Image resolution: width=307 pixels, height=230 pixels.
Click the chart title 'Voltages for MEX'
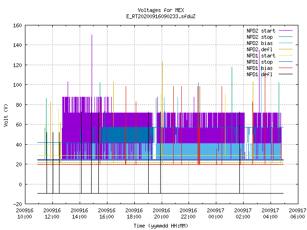pyautogui.click(x=161, y=10)
